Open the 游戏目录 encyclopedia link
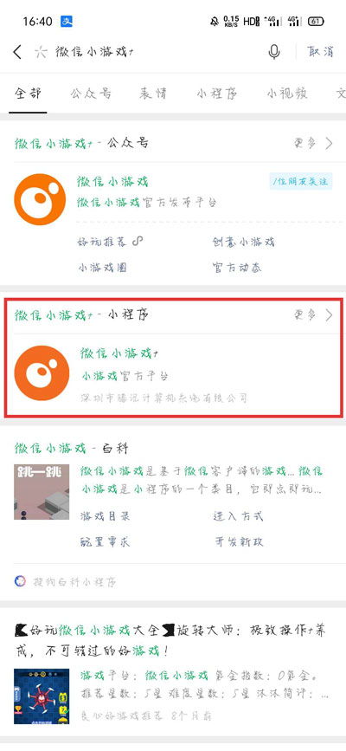The width and height of the screenshot is (346, 751). point(105,516)
